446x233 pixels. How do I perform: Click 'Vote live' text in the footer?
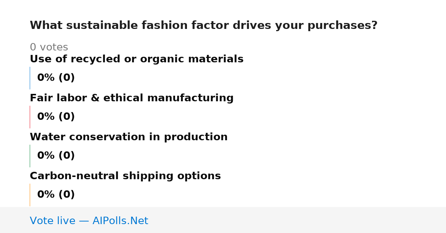[52, 221]
